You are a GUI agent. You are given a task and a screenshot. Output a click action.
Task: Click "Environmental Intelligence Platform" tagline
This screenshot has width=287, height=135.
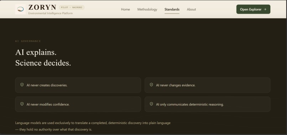point(51,13)
